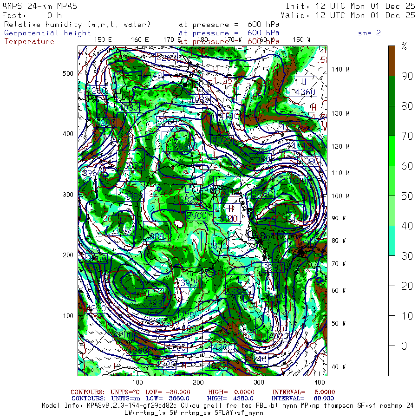Screen dimensions: 418x418
Task: Click the '3900' contour label box
Action: pos(197,216)
